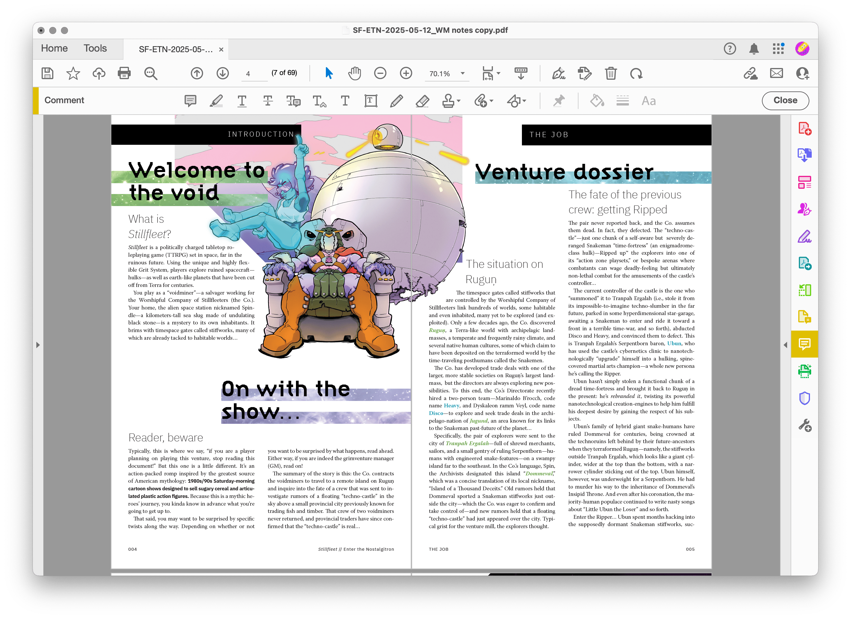851x619 pixels.
Task: Pick the Eraser tool
Action: click(x=423, y=101)
